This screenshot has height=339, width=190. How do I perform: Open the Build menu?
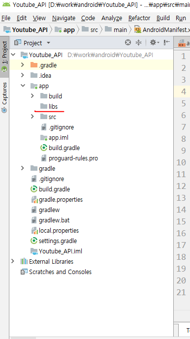coord(163,18)
